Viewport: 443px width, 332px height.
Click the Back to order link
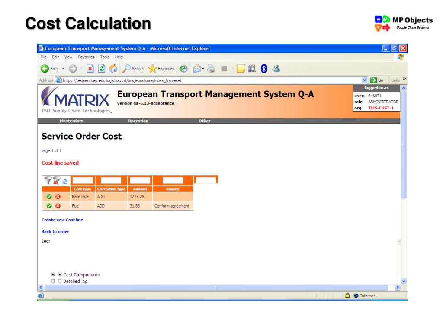(55, 232)
